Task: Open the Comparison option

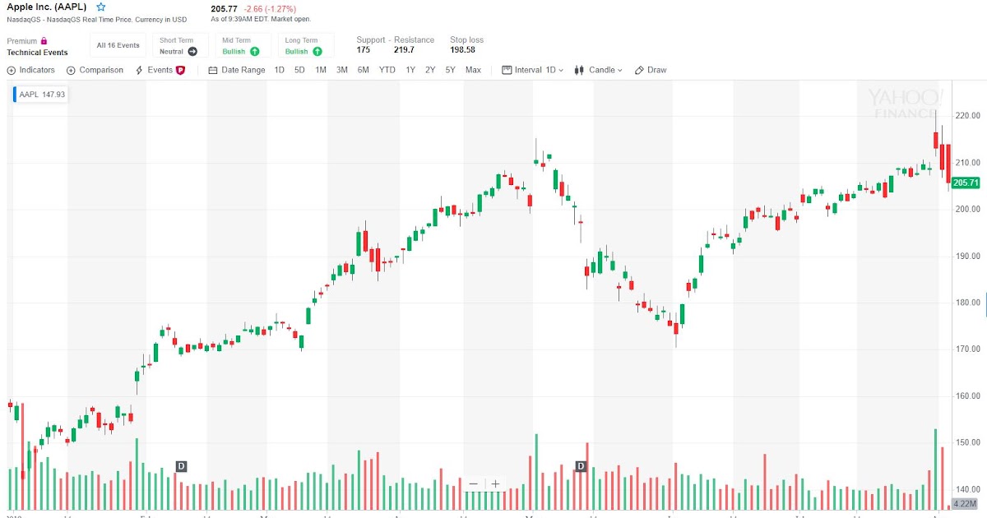Action: [95, 71]
